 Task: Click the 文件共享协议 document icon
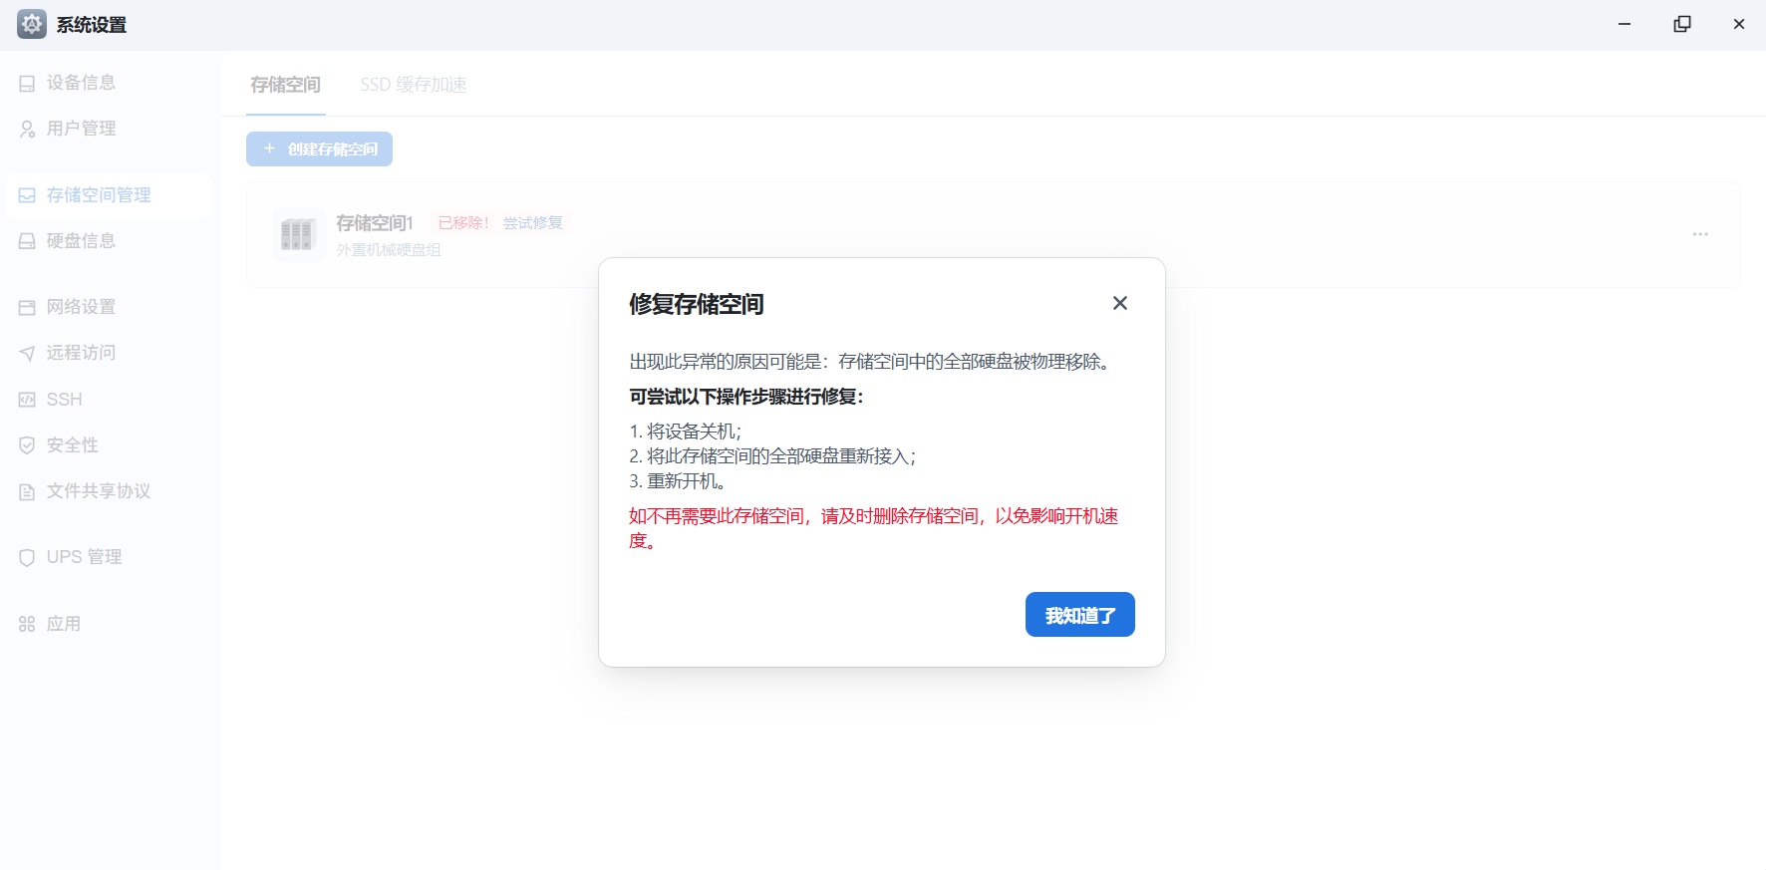pyautogui.click(x=27, y=491)
